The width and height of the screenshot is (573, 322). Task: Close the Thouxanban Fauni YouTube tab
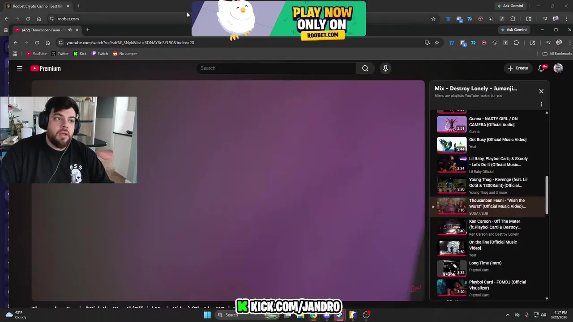(x=77, y=30)
